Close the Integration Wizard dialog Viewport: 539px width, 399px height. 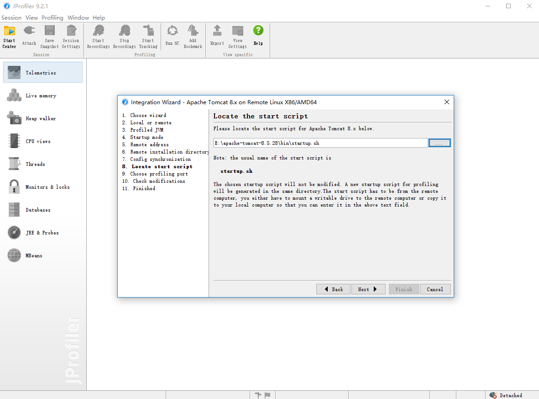(446, 102)
